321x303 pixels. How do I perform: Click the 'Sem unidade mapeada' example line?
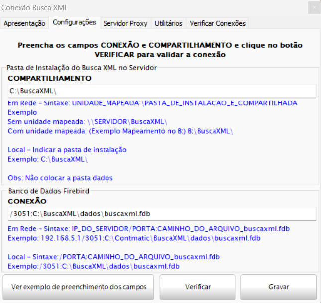pos(88,122)
